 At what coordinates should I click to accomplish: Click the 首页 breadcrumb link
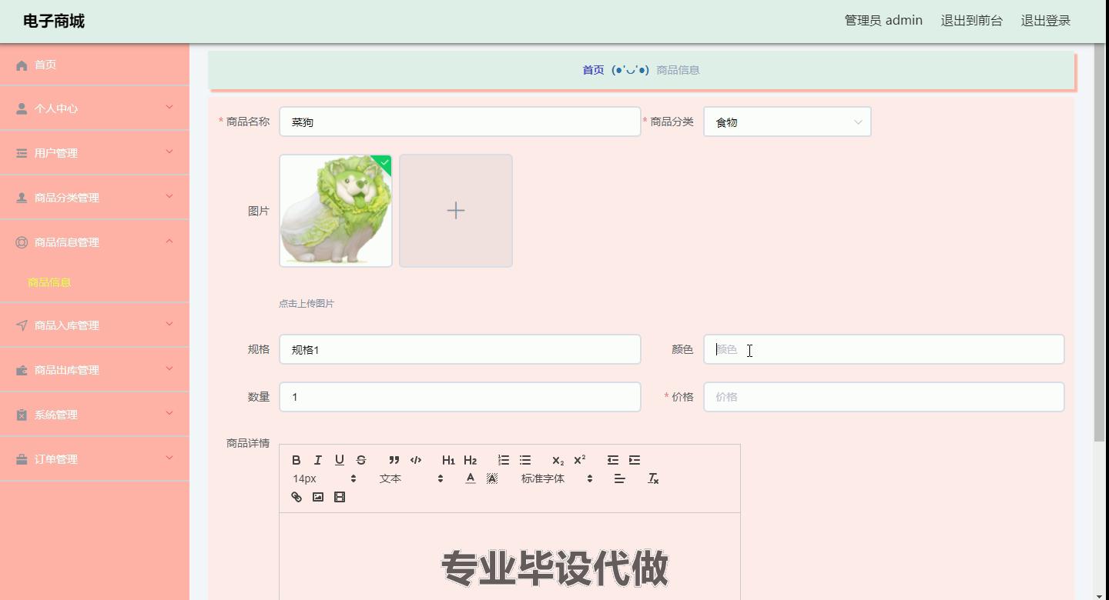593,70
